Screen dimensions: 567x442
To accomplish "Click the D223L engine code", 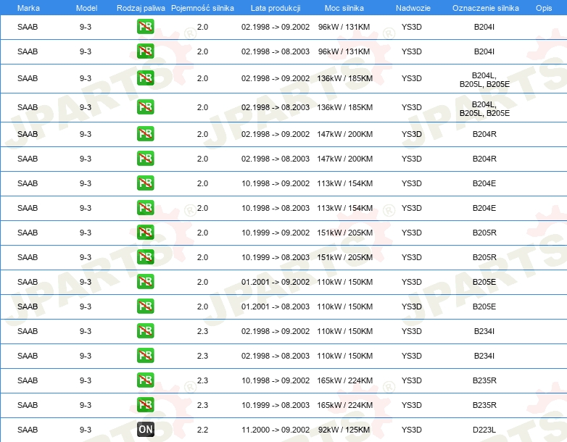I will tap(484, 430).
